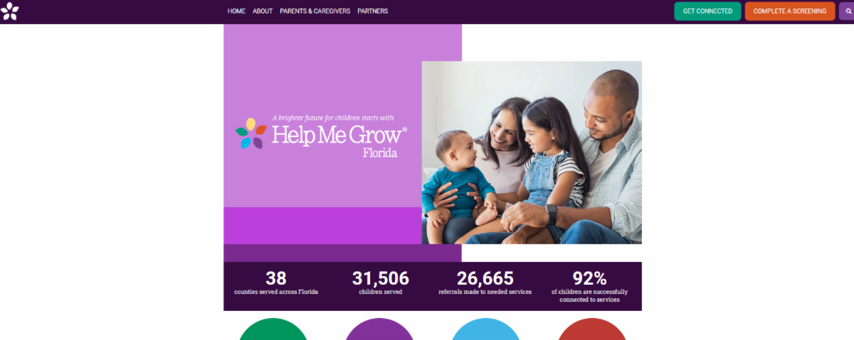Click the Help Me Grow Florida title text
The width and height of the screenshot is (854, 340).
(x=339, y=141)
